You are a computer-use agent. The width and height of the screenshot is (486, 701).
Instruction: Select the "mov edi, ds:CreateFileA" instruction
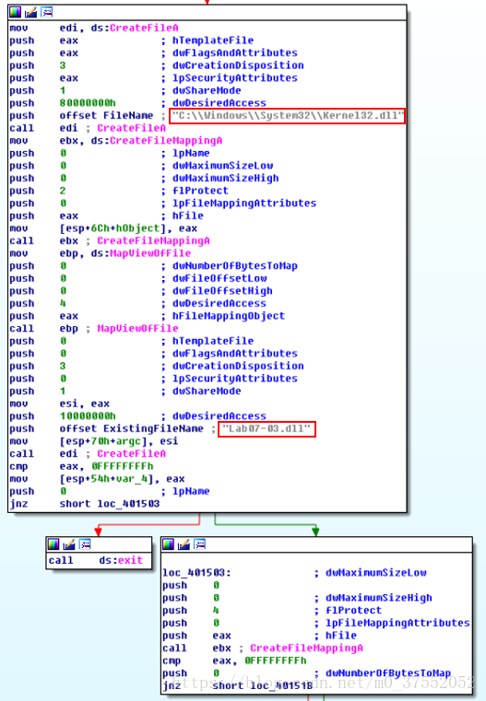tap(94, 28)
